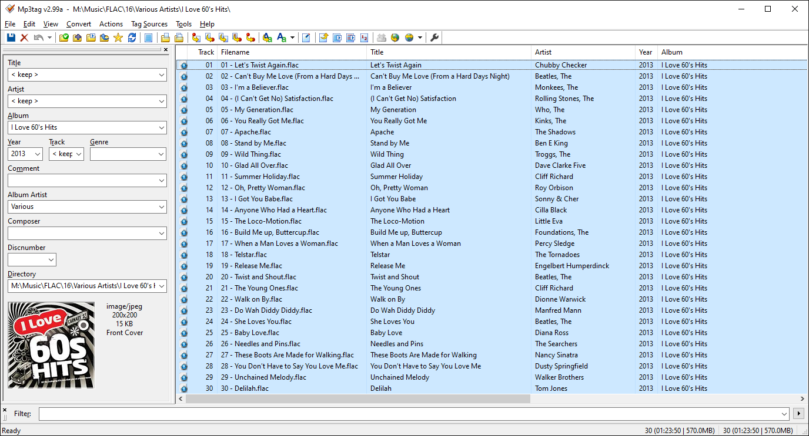Click the Change directory folder icon
Image resolution: width=809 pixels, height=436 pixels.
click(64, 38)
